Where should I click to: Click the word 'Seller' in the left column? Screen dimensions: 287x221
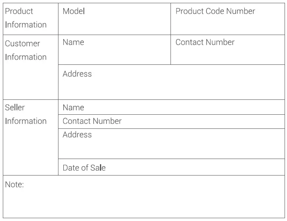15,107
